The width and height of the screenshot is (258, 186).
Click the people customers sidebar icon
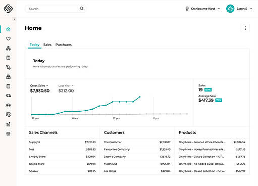coord(8,105)
